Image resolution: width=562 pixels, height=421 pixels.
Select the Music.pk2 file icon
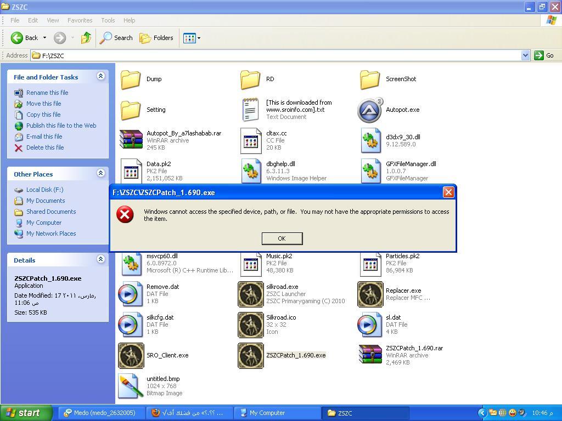(250, 264)
